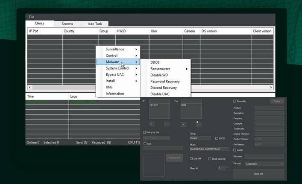This screenshot has height=184, width=302.
Task: Enable the Get ip by link checkbox
Action: 144,132
